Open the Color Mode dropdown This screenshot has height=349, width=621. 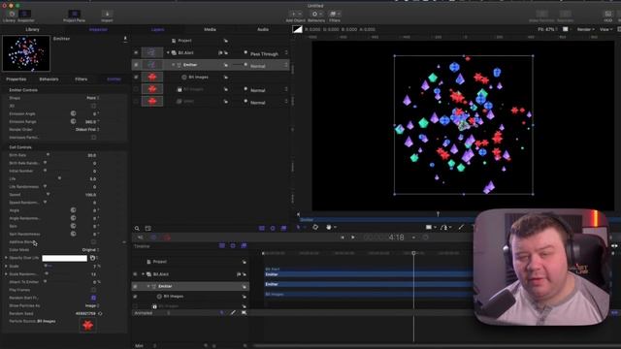coord(90,250)
